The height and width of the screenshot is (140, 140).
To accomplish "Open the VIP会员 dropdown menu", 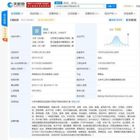I will tap(128, 6).
